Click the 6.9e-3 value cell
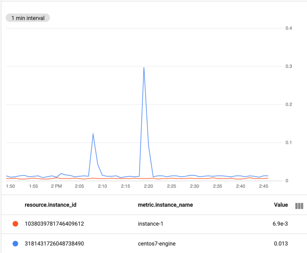 click(x=280, y=223)
